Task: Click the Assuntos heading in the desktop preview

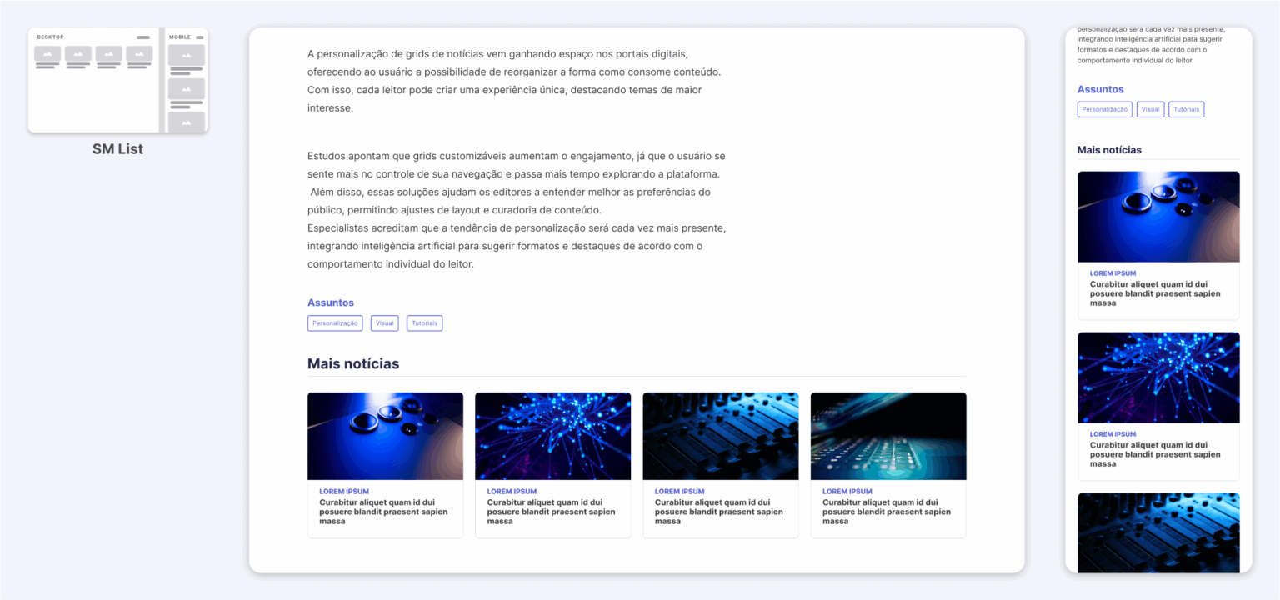Action: (x=331, y=302)
